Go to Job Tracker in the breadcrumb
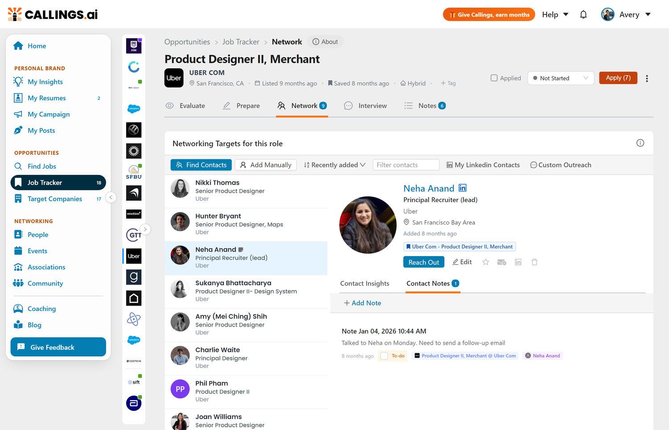 [241, 42]
